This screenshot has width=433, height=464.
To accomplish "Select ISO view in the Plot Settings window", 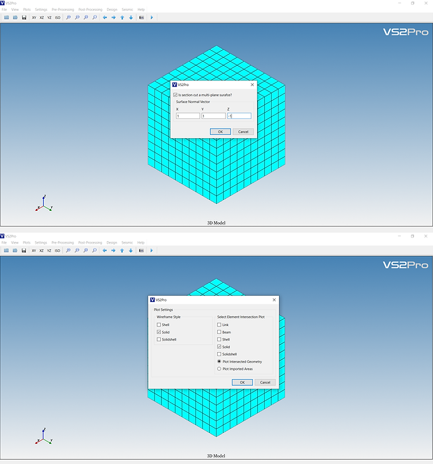I will tap(57, 250).
